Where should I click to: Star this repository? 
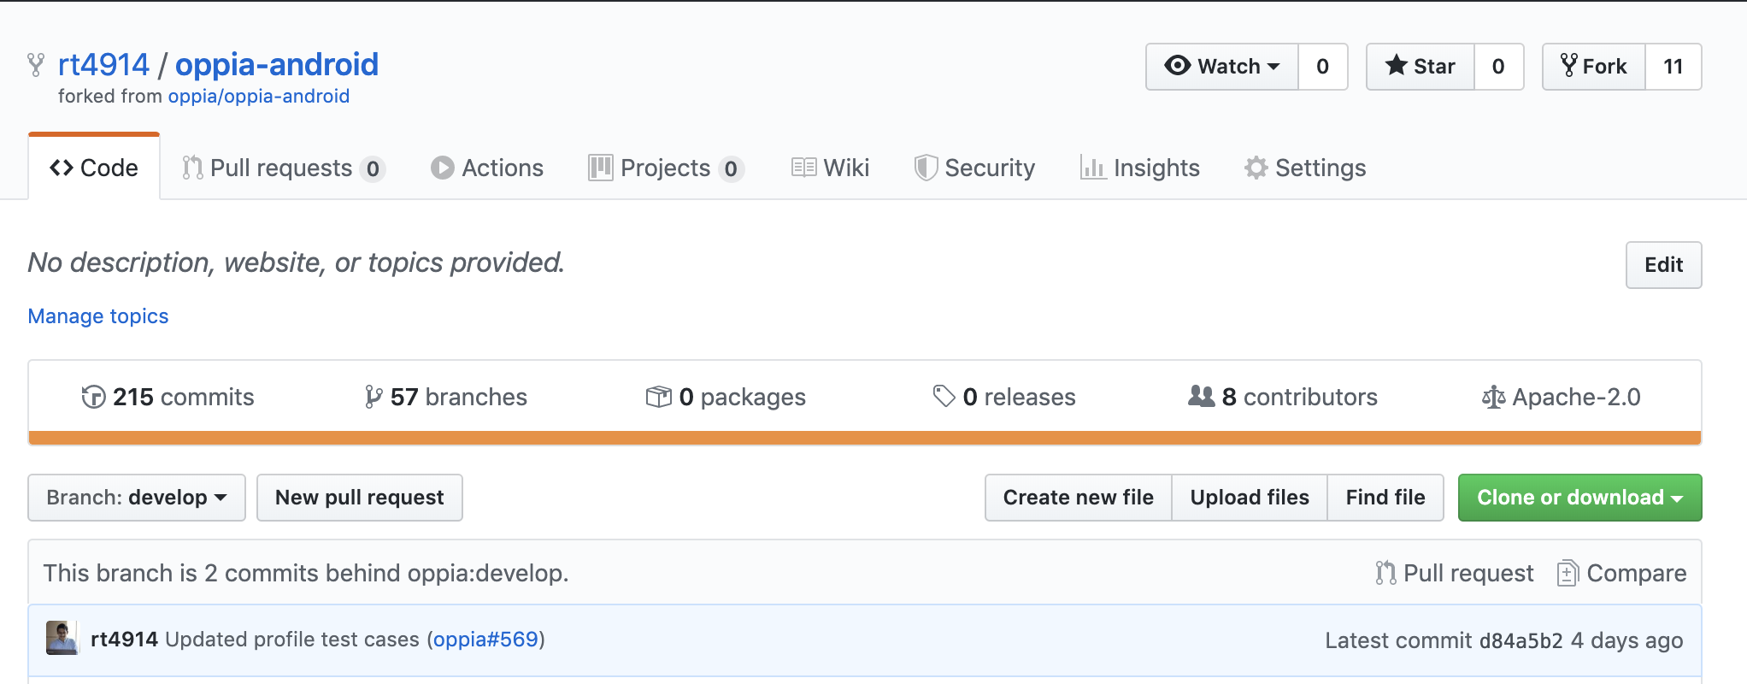(x=1421, y=67)
